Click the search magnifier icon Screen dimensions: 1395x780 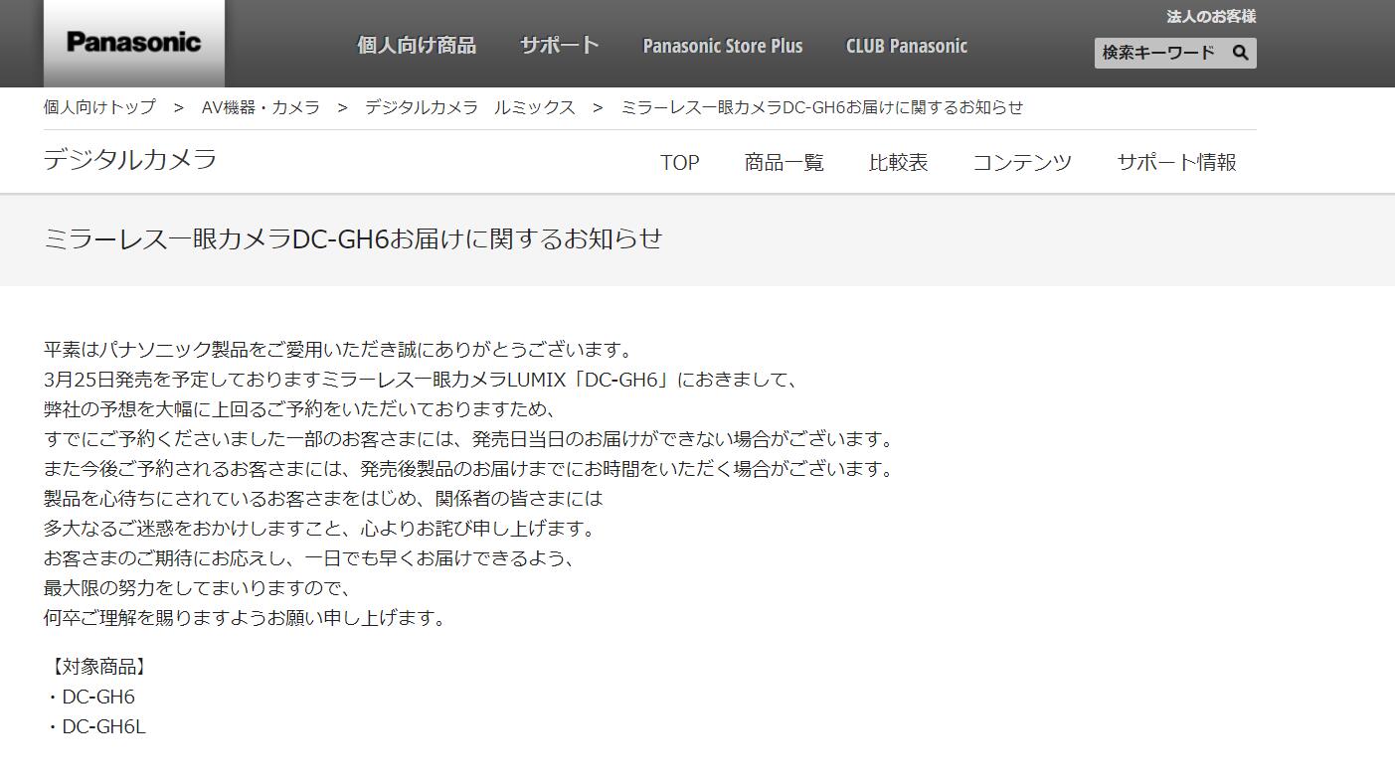[x=1240, y=53]
